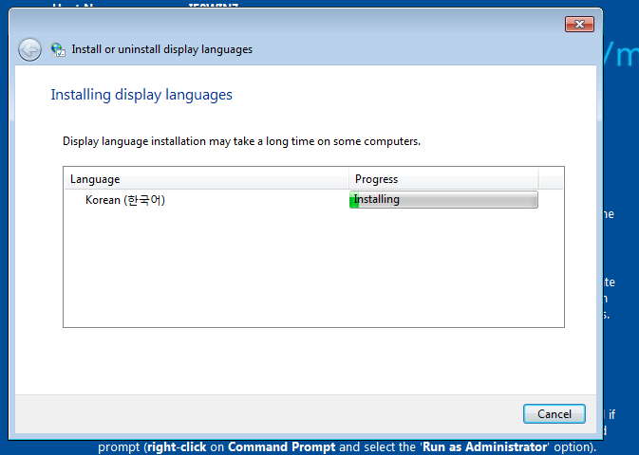The height and width of the screenshot is (455, 639).
Task: Click 'Run as Administrator' text in background window
Action: click(x=485, y=446)
